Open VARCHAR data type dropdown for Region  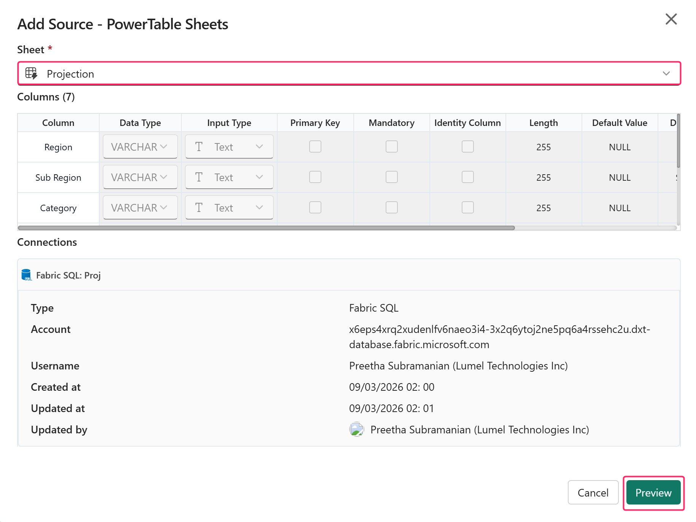[140, 147]
